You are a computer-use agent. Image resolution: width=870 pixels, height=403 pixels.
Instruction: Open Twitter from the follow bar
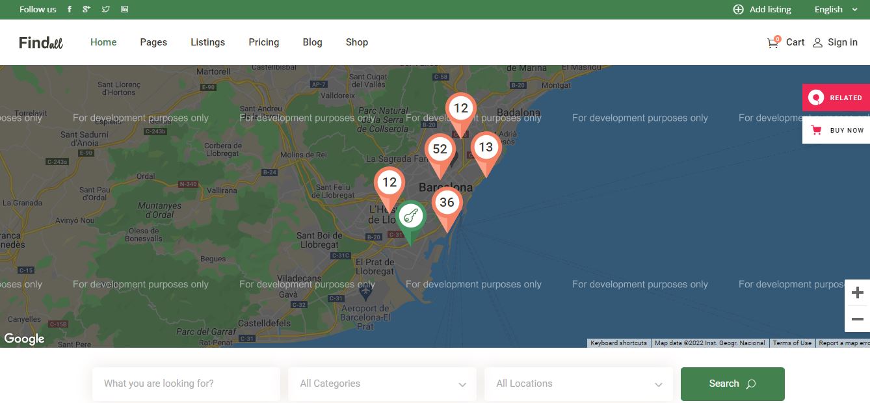105,9
